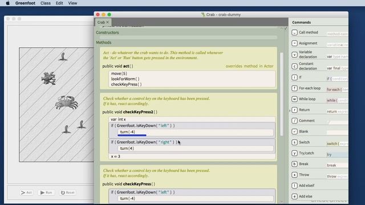Click the For-each loop 'f' key icon

click(294, 88)
